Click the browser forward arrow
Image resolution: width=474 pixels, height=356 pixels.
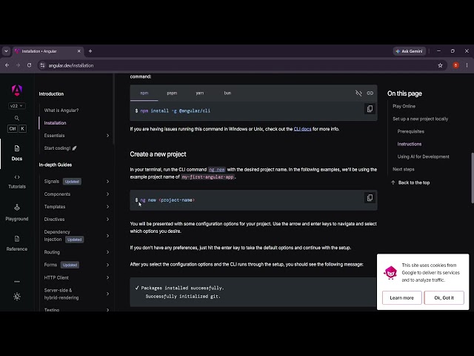(18, 65)
